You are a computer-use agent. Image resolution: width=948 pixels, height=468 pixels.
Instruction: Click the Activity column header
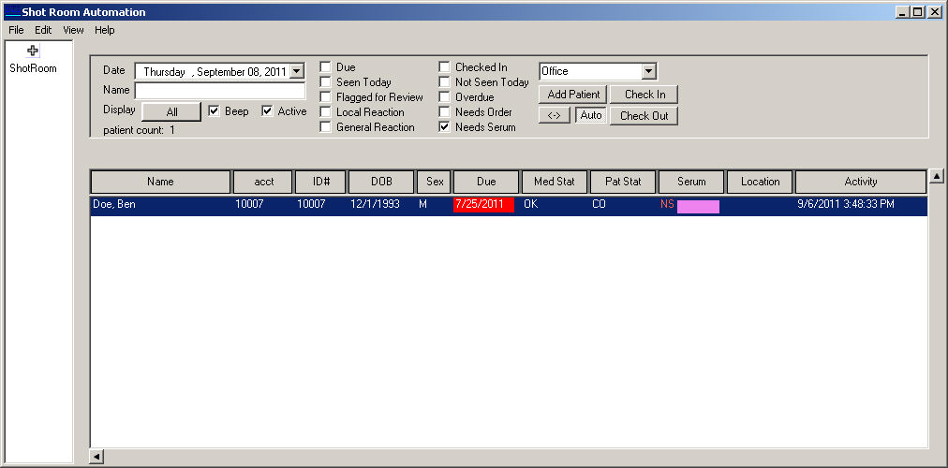[861, 182]
